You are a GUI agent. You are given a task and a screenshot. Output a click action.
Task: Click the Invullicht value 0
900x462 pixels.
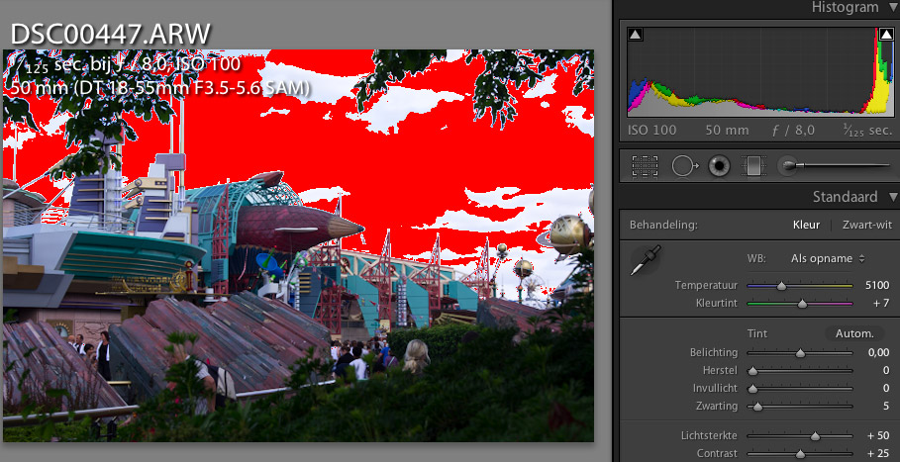(886, 389)
